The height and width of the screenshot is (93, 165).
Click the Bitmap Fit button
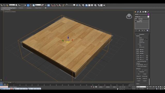tap(139, 76)
